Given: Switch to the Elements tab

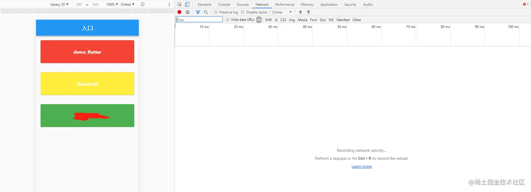Looking at the screenshot, I should (x=204, y=5).
